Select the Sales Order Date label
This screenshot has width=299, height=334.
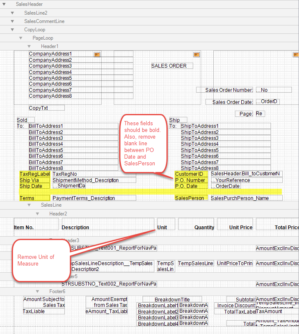pyautogui.click(x=229, y=102)
